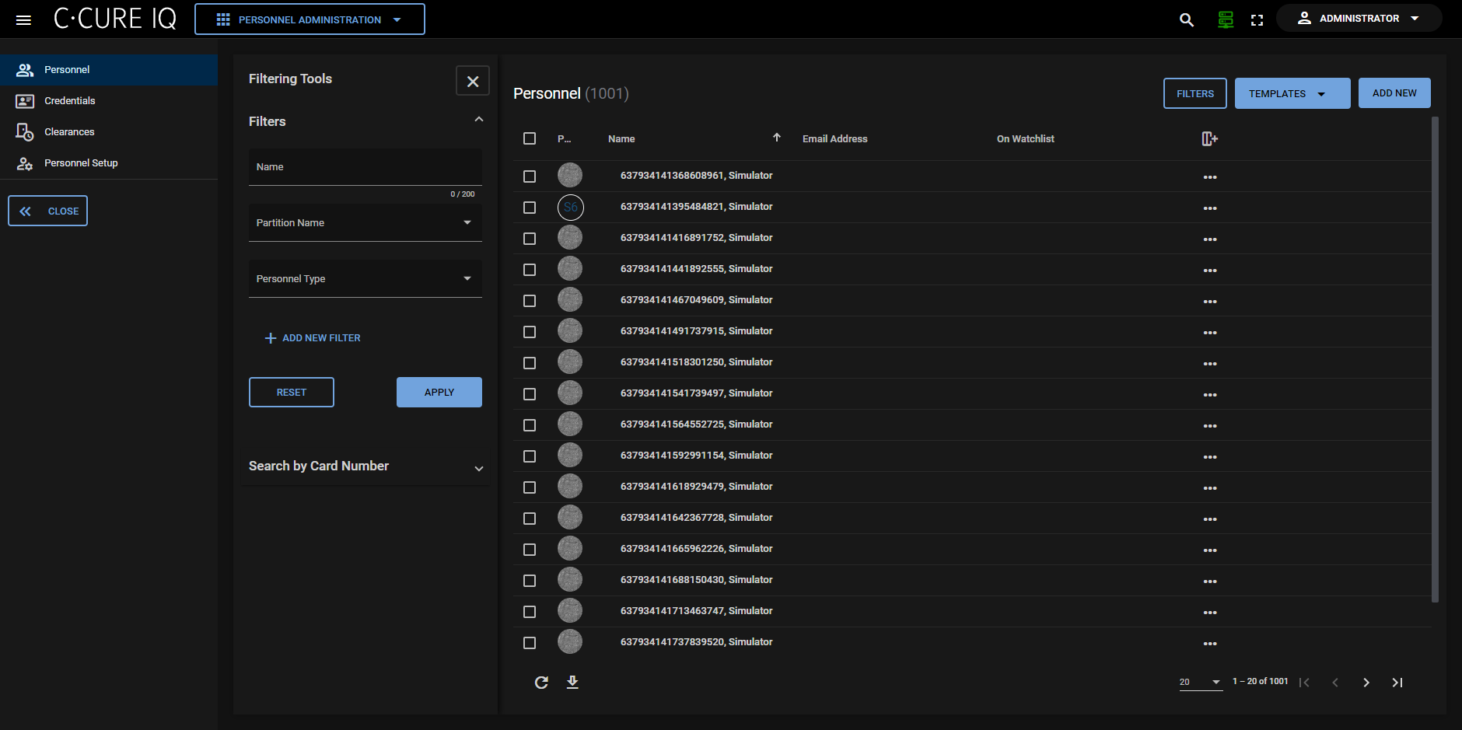Open the Partition Name dropdown

(x=365, y=223)
